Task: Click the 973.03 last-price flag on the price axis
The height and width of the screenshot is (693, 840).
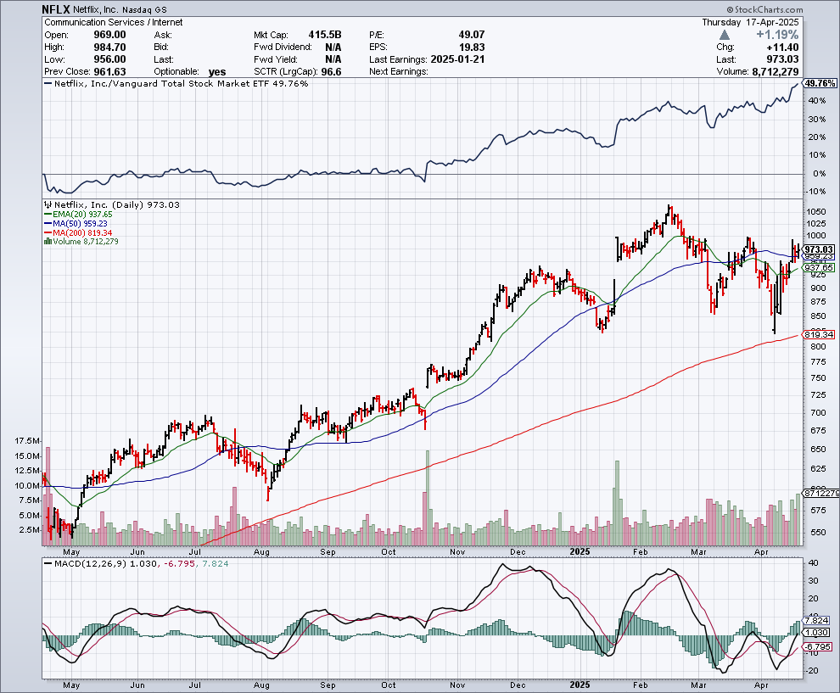Action: coord(819,249)
